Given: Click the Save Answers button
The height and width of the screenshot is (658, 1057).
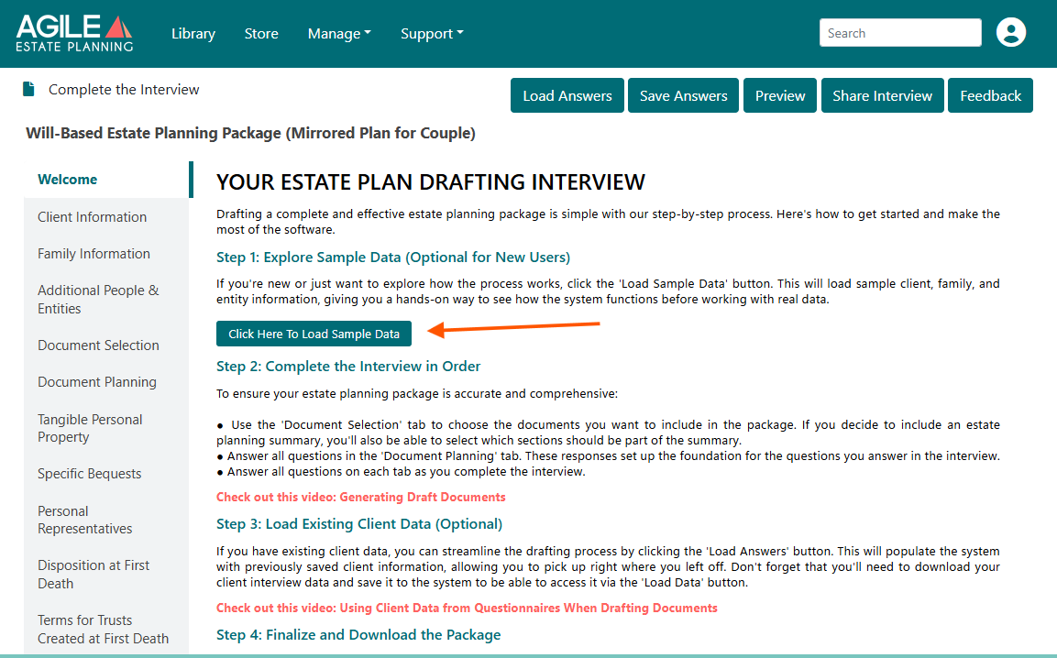Looking at the screenshot, I should 683,95.
